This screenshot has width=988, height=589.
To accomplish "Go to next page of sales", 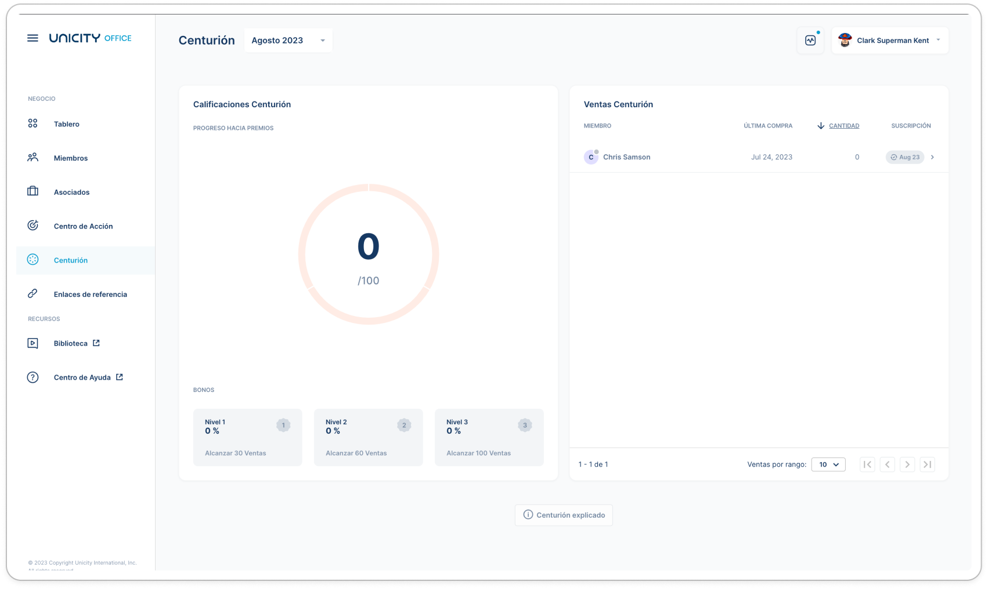I will coord(907,464).
